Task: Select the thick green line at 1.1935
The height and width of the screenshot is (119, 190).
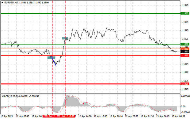Action: (x=90, y=13)
